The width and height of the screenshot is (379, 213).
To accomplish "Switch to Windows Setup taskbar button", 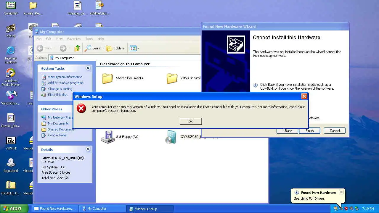I will pos(150,209).
